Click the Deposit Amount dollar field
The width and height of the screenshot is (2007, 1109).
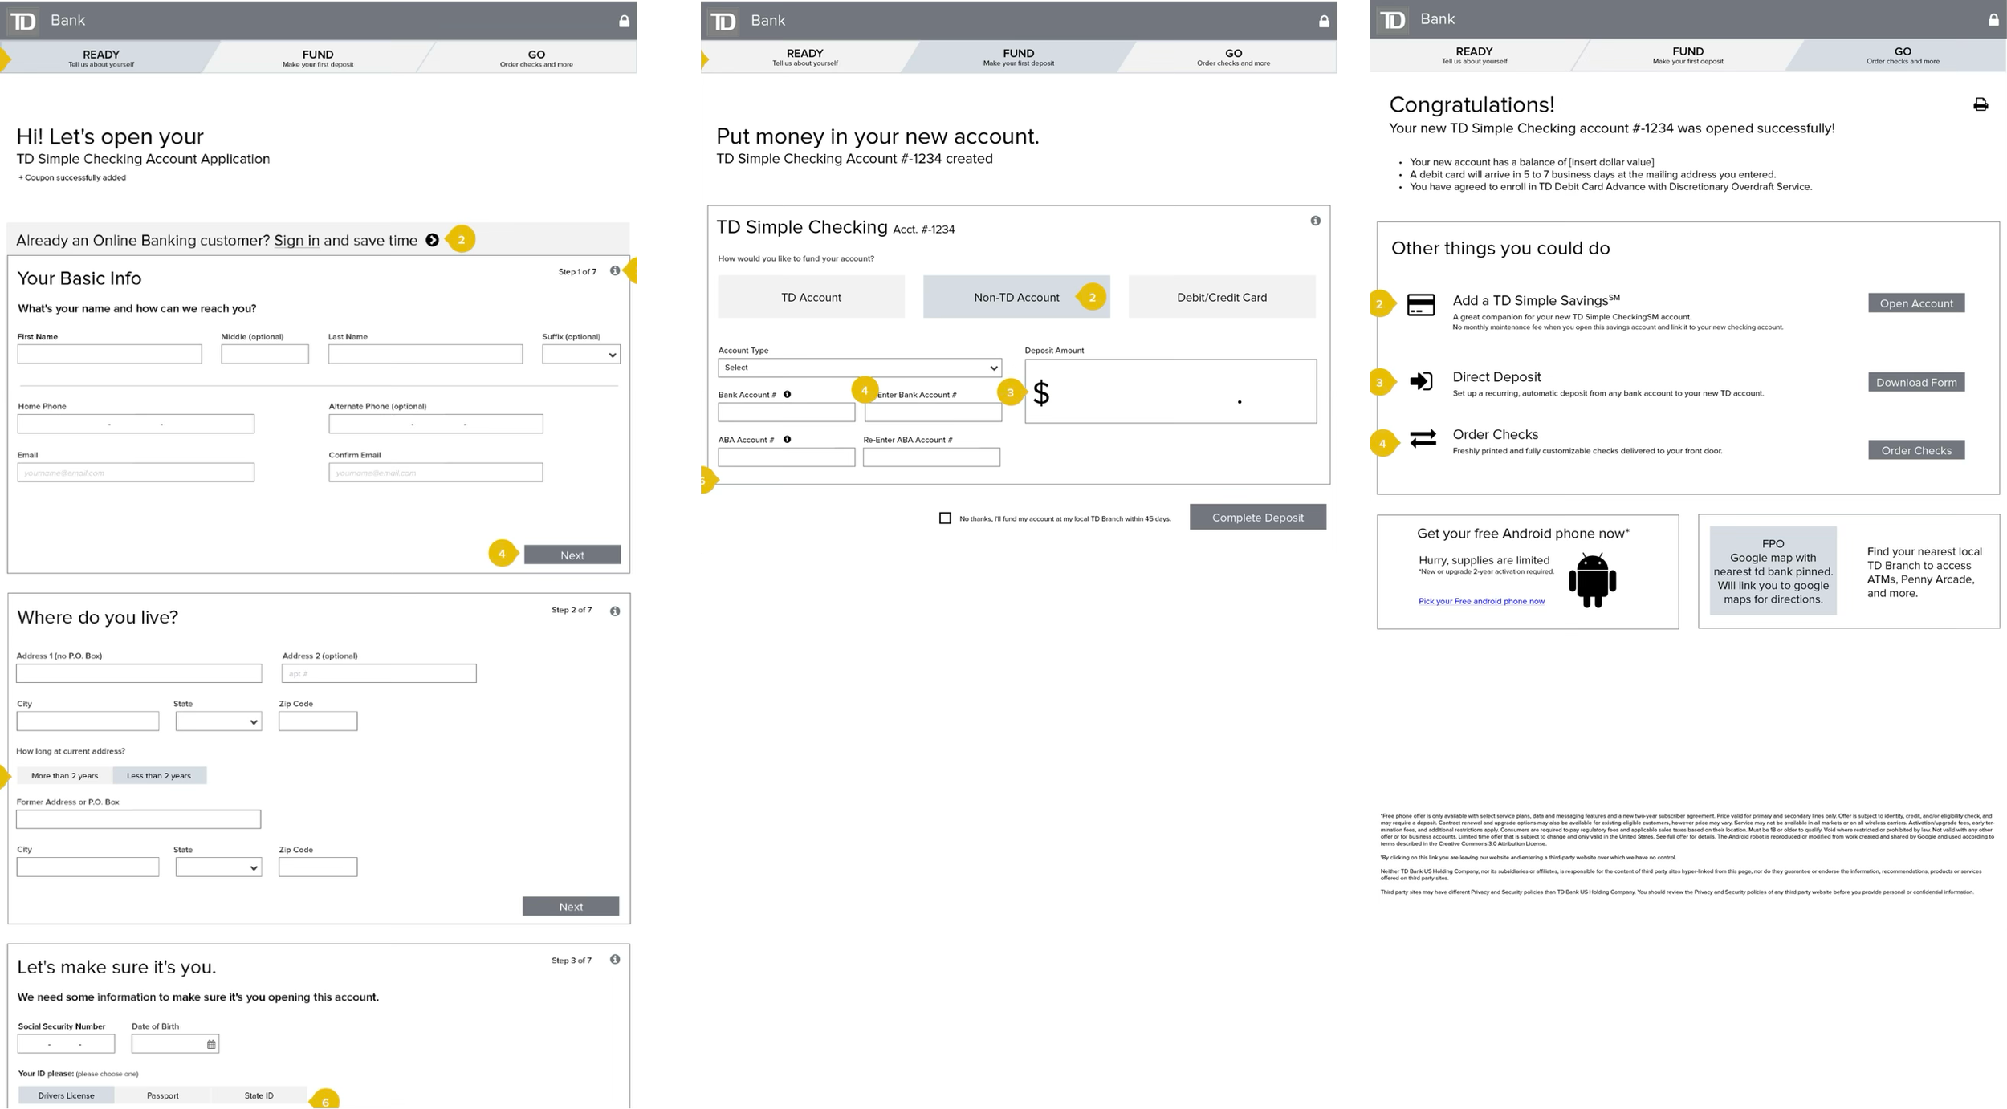[1170, 392]
